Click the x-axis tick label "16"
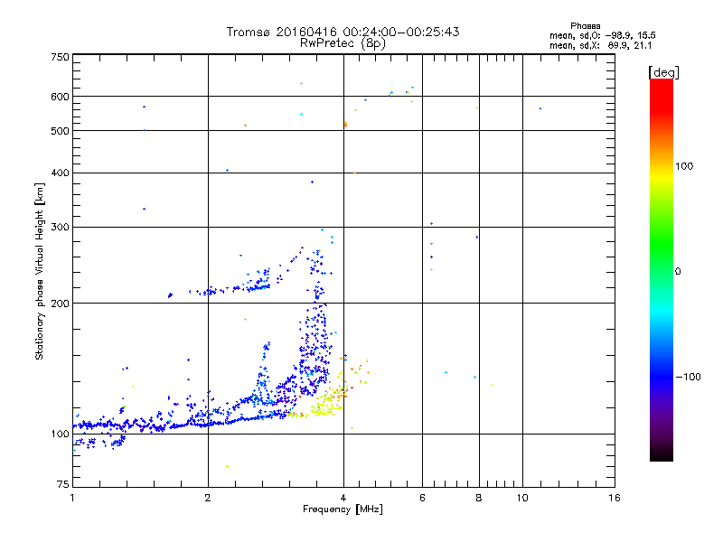Viewport: 723px width, 542px height. [x=615, y=498]
